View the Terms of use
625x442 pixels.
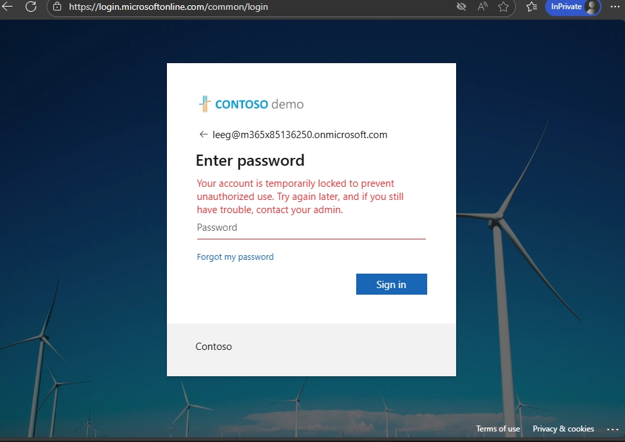click(x=498, y=428)
